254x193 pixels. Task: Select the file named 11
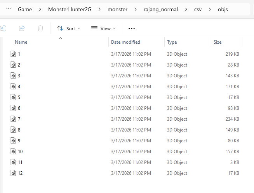(x=20, y=162)
